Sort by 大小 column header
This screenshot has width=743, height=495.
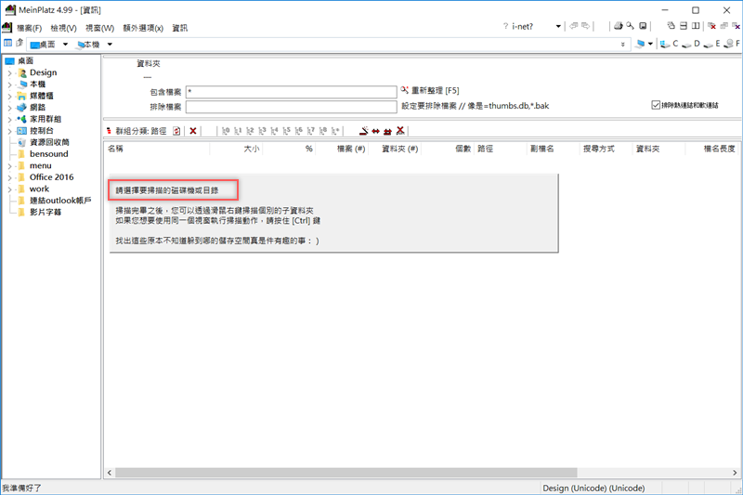click(236, 149)
